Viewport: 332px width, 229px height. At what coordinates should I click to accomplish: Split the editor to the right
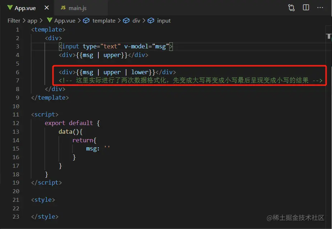click(x=306, y=8)
